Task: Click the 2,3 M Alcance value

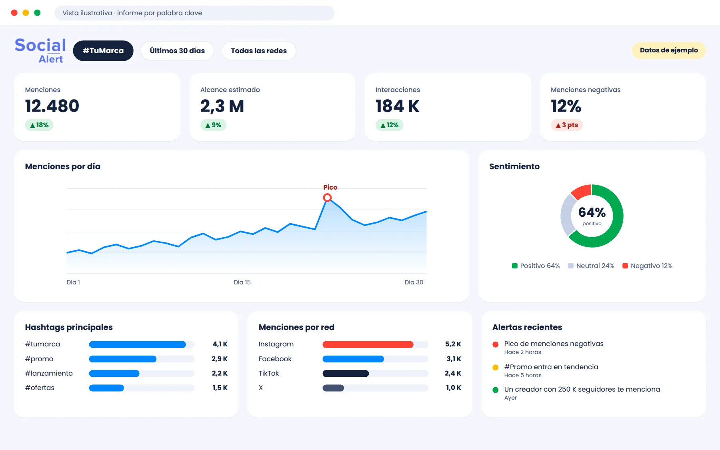Action: point(222,106)
